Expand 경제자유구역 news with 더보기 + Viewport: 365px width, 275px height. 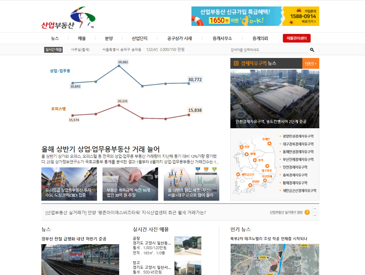click(x=310, y=64)
